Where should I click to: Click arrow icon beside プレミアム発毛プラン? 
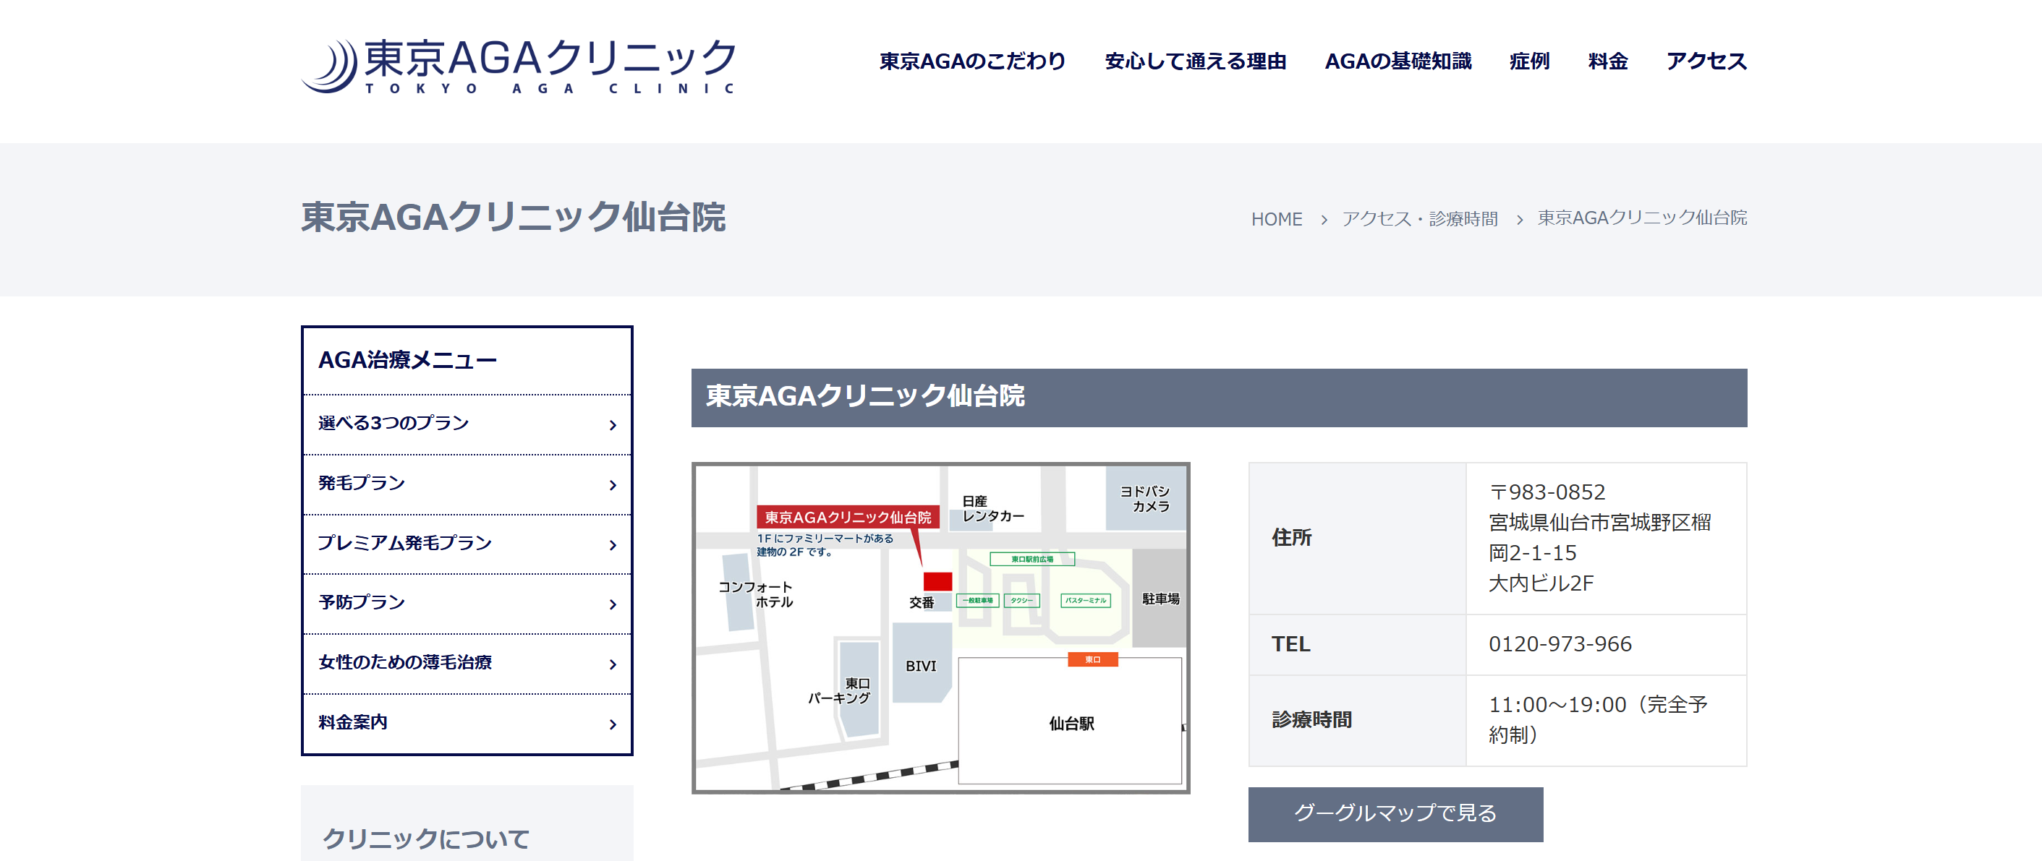coord(612,545)
